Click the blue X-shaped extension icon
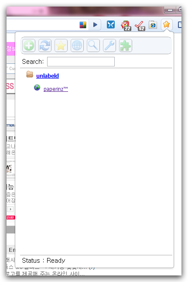 tap(111, 24)
